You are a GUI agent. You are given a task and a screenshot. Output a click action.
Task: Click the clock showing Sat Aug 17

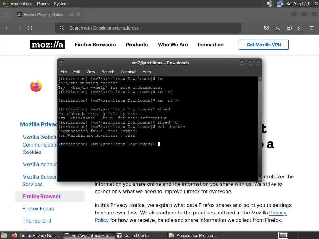point(302,4)
